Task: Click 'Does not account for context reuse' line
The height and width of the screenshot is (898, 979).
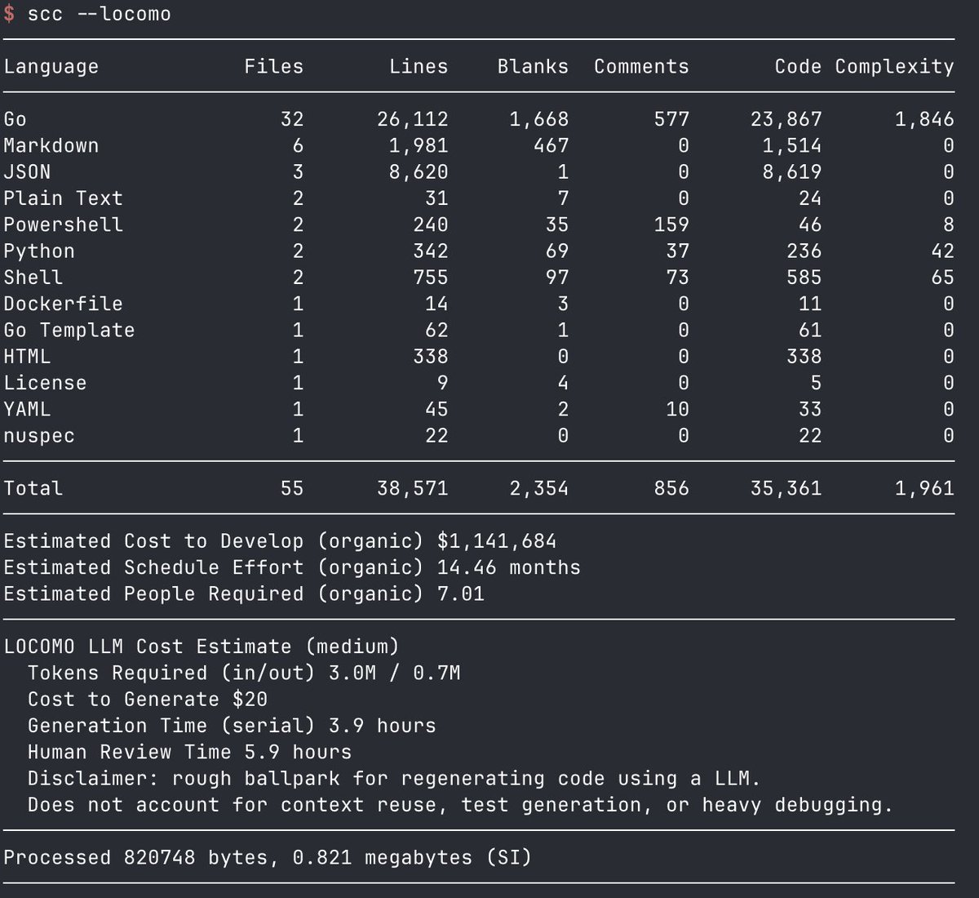Action: pos(460,805)
